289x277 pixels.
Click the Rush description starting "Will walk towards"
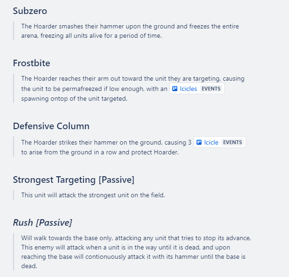point(136,252)
